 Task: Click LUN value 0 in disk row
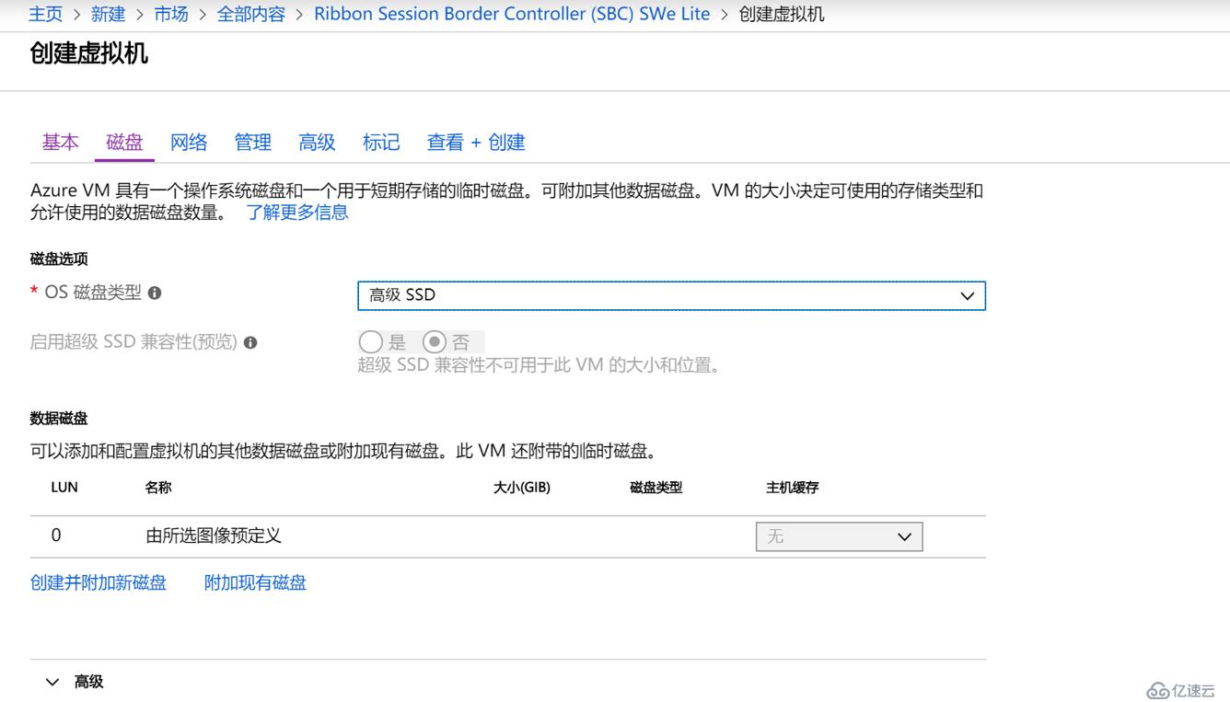coord(56,535)
